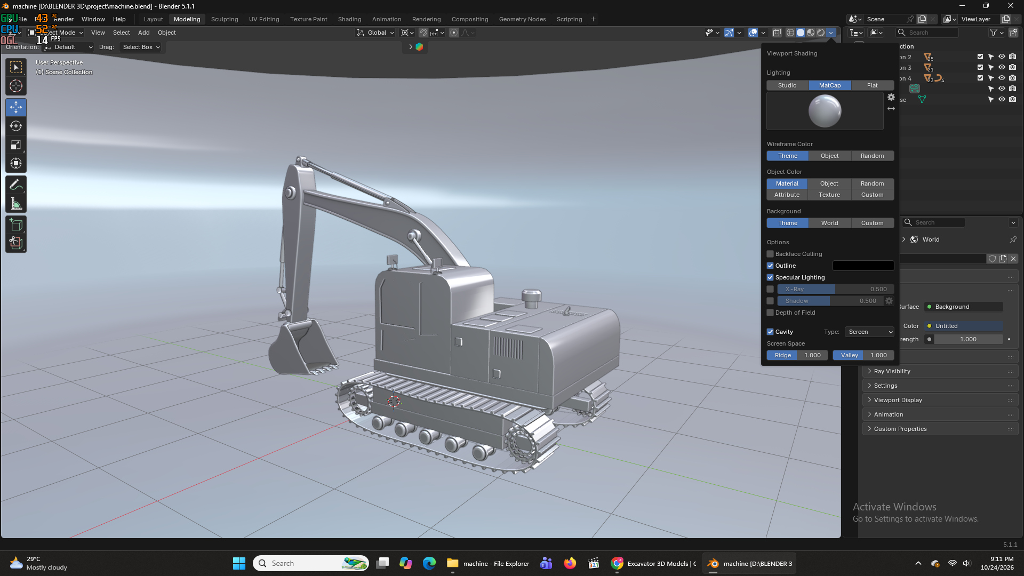
Task: Select the Add Cube tool
Action: pyautogui.click(x=16, y=225)
